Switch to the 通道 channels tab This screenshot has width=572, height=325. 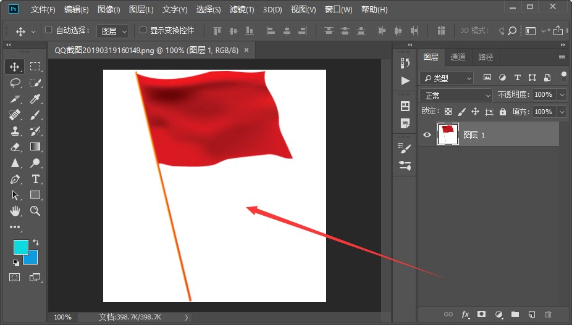[x=458, y=57]
